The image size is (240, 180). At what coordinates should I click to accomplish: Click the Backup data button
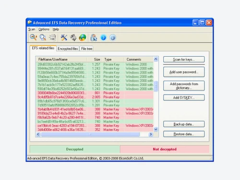click(184, 124)
